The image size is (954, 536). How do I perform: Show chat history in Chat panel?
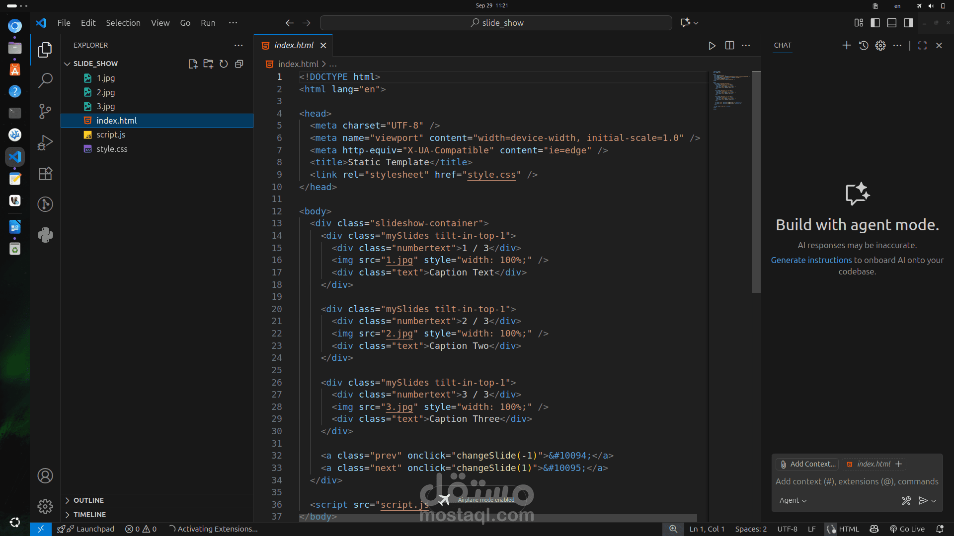point(864,45)
